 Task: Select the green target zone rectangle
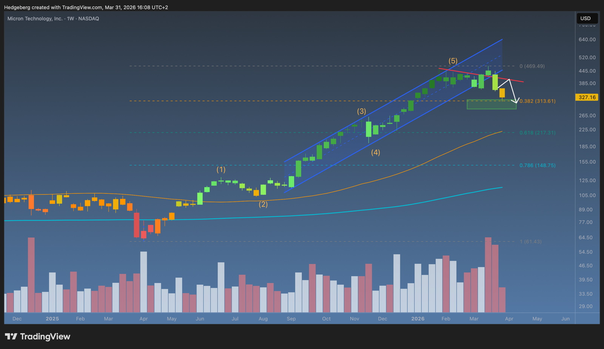(491, 104)
